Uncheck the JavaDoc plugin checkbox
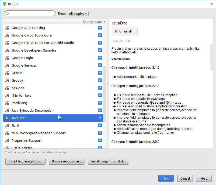The height and width of the screenshot is (185, 216). tap(100, 118)
